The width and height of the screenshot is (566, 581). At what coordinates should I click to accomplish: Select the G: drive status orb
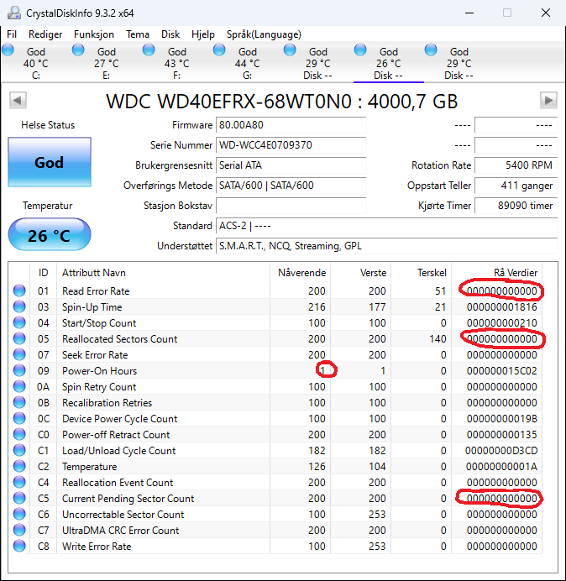(219, 50)
